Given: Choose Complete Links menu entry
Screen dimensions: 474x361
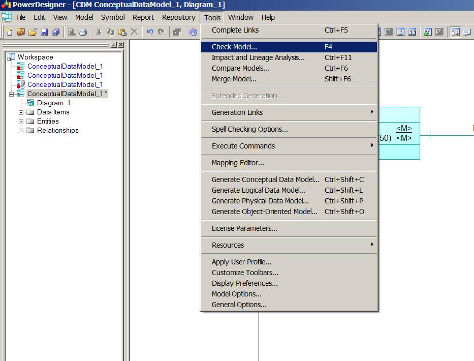Looking at the screenshot, I should click(x=289, y=30).
